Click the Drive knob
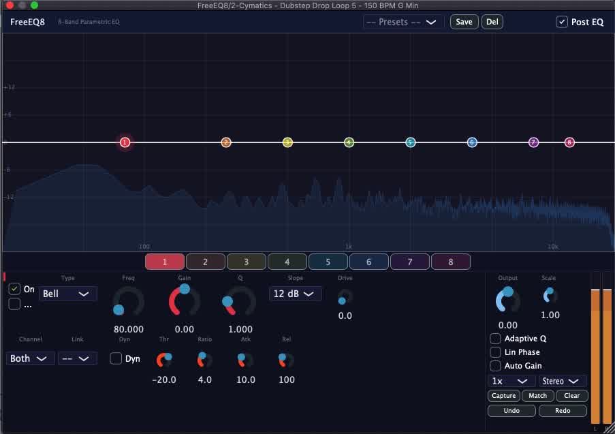615x434 pixels. pos(345,297)
